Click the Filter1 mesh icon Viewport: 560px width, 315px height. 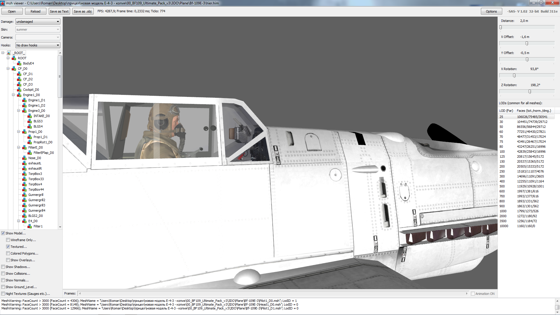30,226
